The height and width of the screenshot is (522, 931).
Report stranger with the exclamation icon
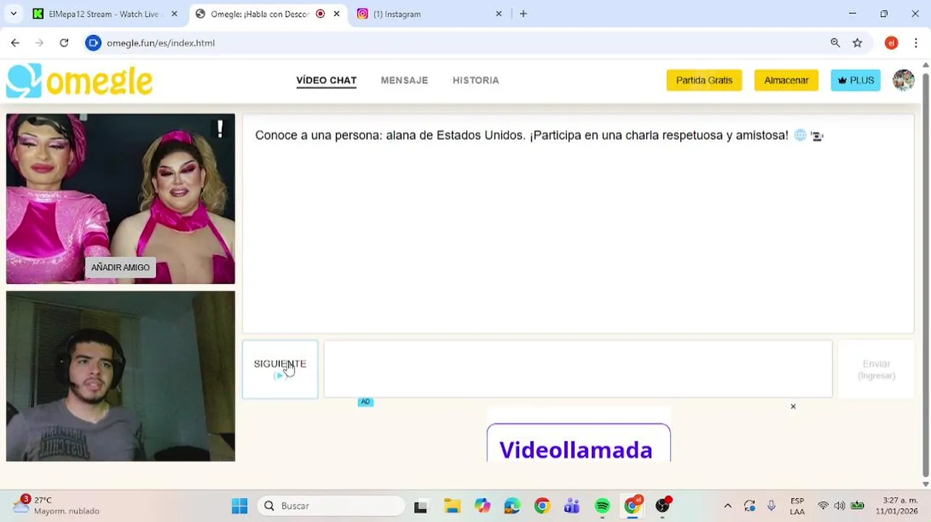pos(220,129)
